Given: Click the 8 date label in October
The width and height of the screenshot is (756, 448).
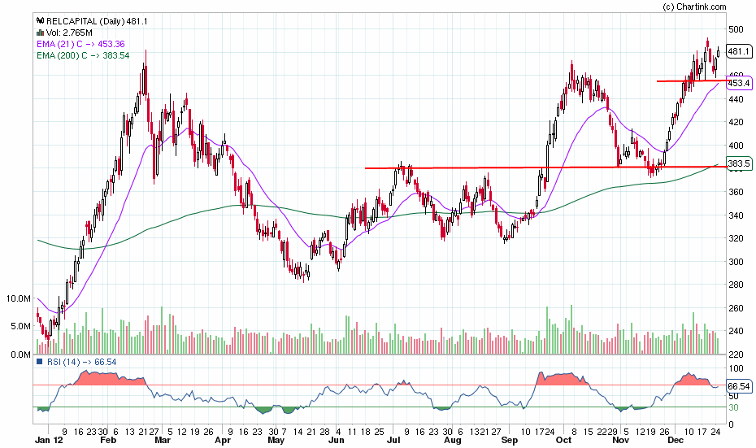Looking at the screenshot, I should [574, 432].
